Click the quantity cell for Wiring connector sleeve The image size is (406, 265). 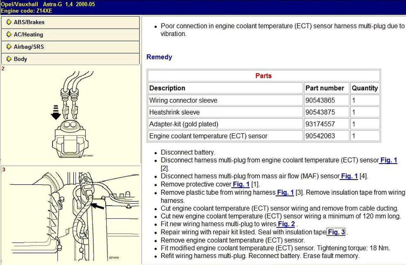click(365, 100)
